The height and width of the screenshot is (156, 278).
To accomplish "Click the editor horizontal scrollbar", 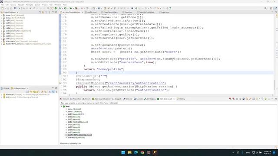I will point(171,95).
